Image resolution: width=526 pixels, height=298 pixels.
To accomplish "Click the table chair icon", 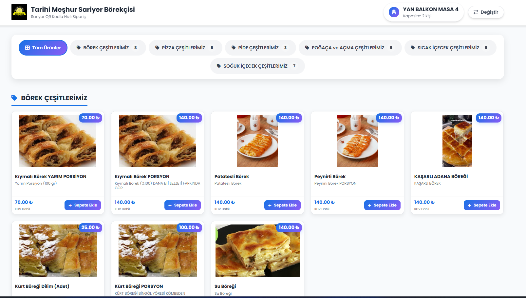I will (394, 12).
